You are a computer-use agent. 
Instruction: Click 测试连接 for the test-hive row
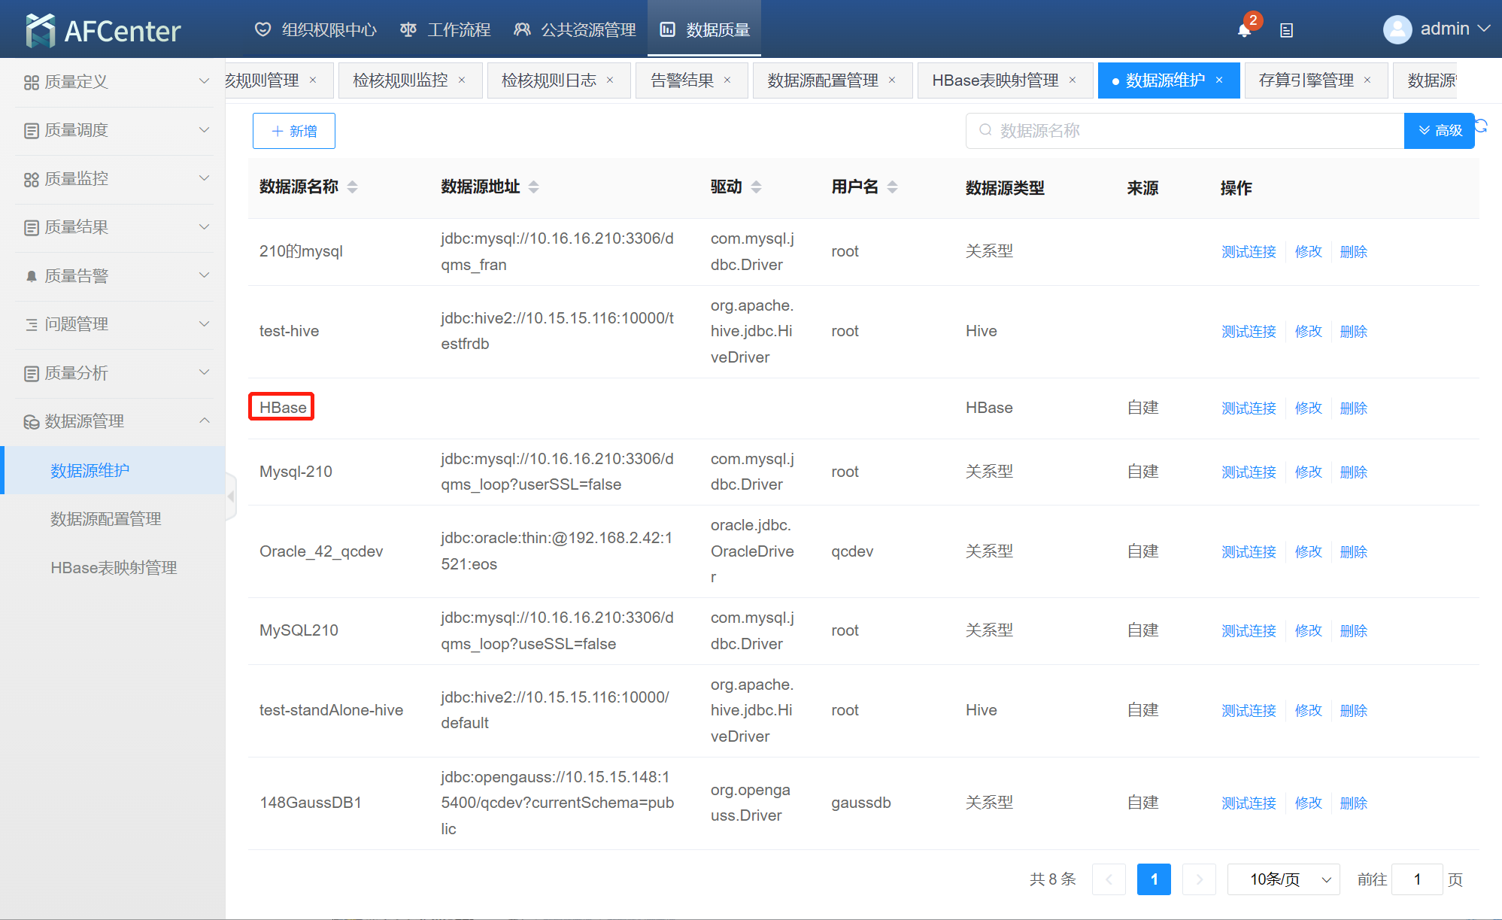1249,331
